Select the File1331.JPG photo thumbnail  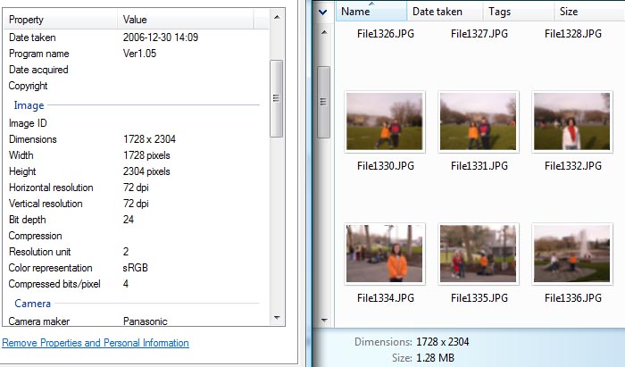[479, 122]
